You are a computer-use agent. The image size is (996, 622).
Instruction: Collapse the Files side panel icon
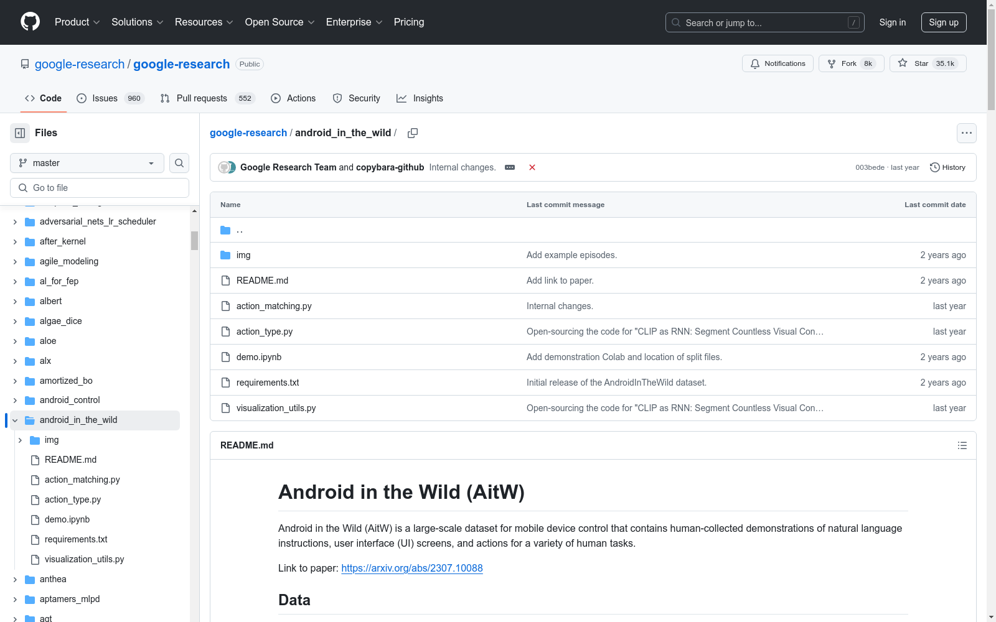point(20,133)
